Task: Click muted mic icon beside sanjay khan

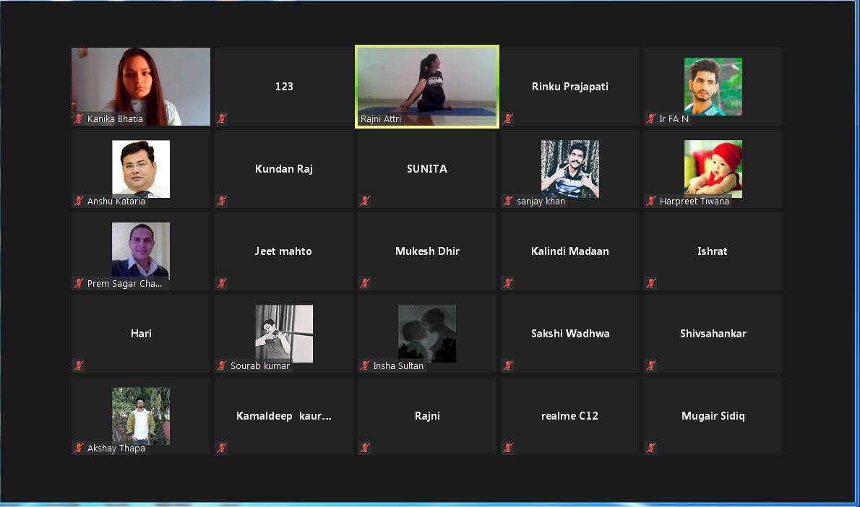Action: 508,201
